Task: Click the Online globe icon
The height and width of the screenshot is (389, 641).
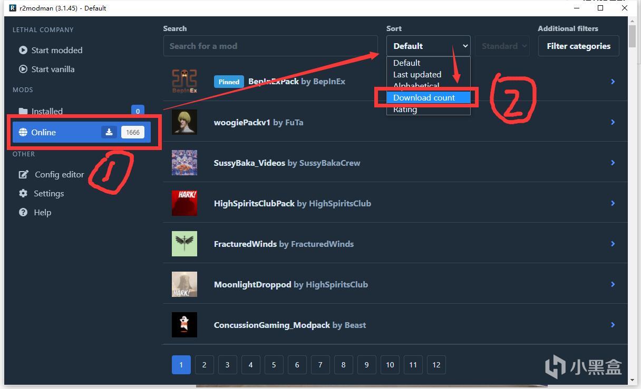Action: [23, 132]
